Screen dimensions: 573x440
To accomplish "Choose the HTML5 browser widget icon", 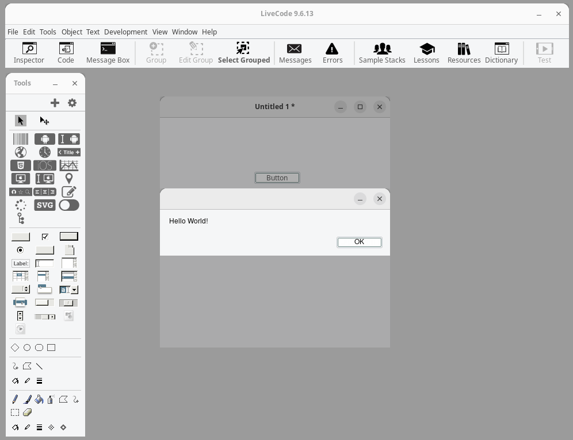I will tap(20, 165).
